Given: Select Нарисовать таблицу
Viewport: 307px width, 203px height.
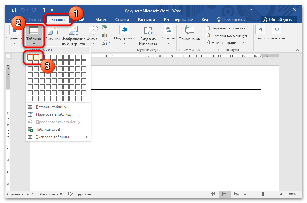Looking at the screenshot, I should (x=58, y=114).
